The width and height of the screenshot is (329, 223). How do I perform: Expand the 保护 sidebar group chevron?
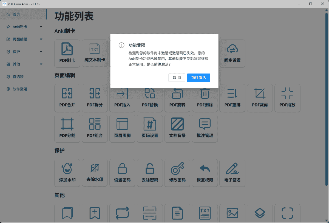pyautogui.click(x=41, y=52)
